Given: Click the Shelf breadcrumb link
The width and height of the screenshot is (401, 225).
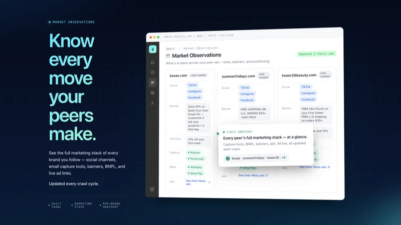Looking at the screenshot, I should tap(170, 48).
